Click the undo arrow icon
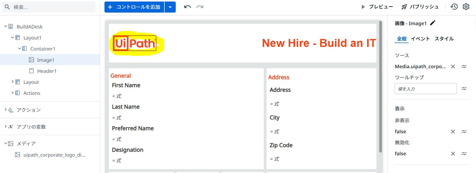This screenshot has height=173, width=476. click(187, 7)
